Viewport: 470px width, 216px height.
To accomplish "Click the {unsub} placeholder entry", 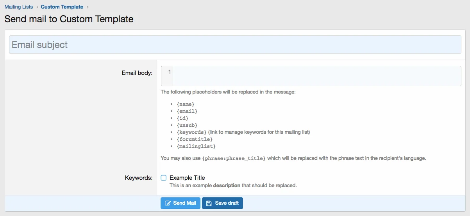I will tap(187, 125).
